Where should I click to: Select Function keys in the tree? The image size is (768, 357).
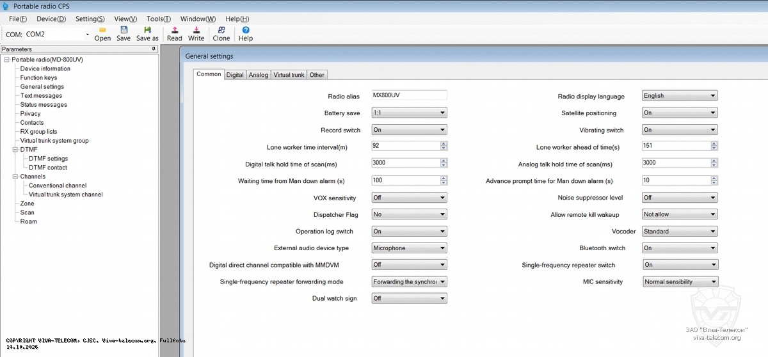tap(38, 77)
